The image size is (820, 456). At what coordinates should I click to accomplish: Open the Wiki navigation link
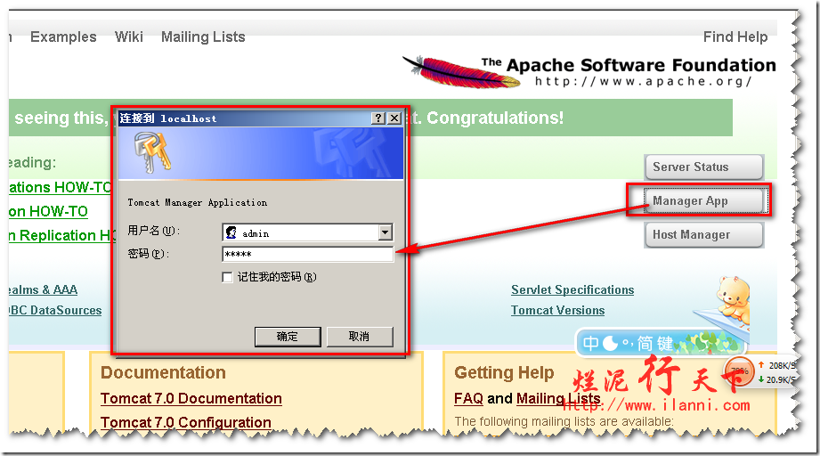pos(128,37)
